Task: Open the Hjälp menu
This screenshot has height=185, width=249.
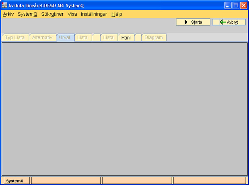Action: coord(117,14)
